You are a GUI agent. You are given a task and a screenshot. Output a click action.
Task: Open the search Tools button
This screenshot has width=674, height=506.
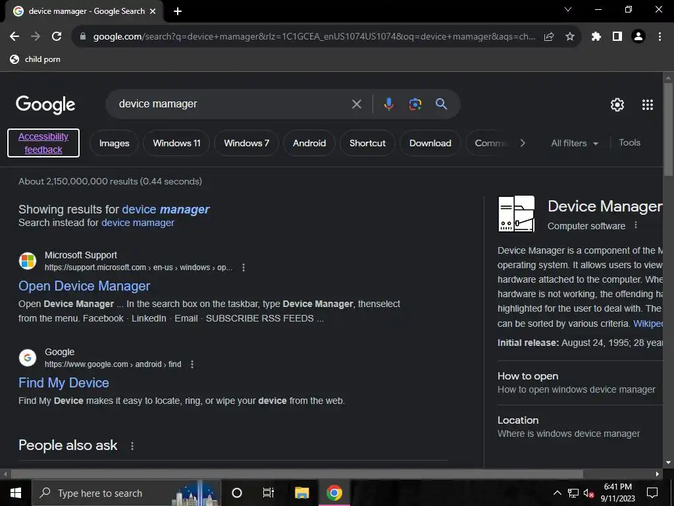tap(630, 143)
